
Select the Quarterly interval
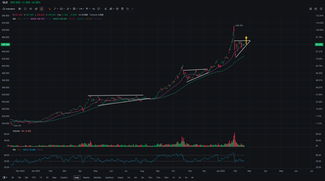[x=109, y=178]
